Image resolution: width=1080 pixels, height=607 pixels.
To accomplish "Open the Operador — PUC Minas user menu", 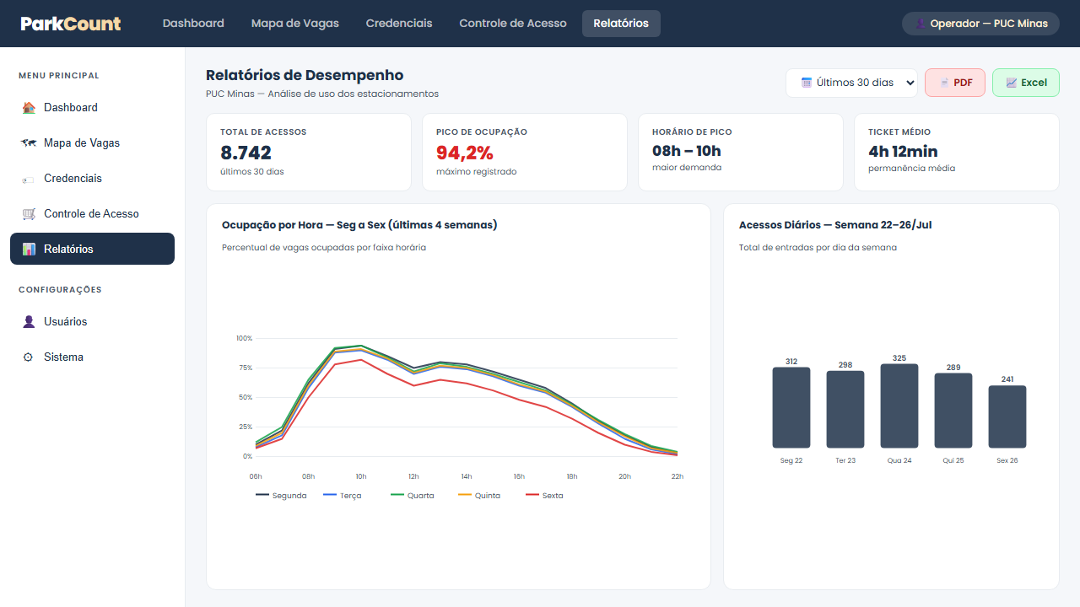I will [x=980, y=24].
